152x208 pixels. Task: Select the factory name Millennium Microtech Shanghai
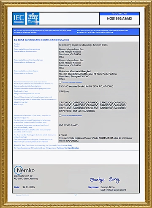coord(75,71)
